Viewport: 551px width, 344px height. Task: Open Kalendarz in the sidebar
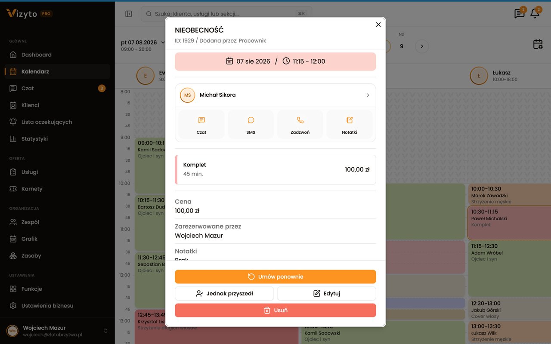pyautogui.click(x=57, y=71)
